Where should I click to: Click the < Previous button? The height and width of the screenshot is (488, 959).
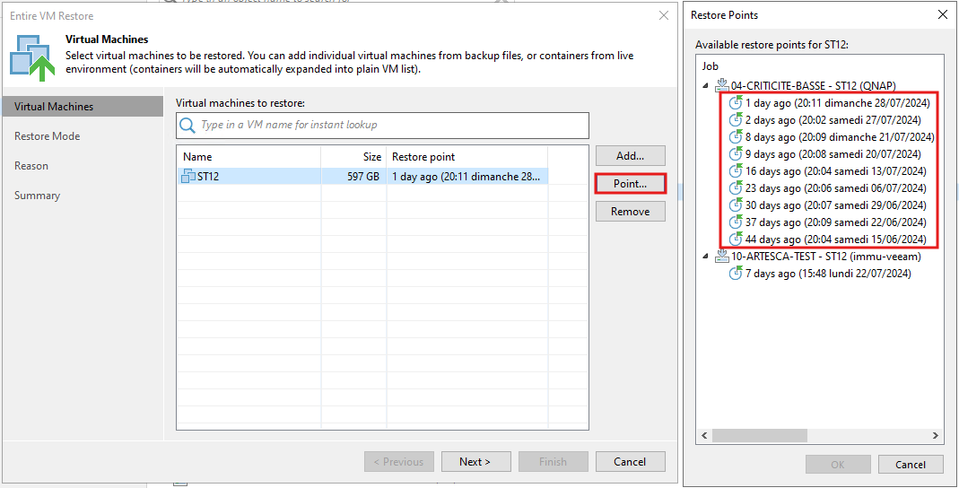tap(399, 462)
